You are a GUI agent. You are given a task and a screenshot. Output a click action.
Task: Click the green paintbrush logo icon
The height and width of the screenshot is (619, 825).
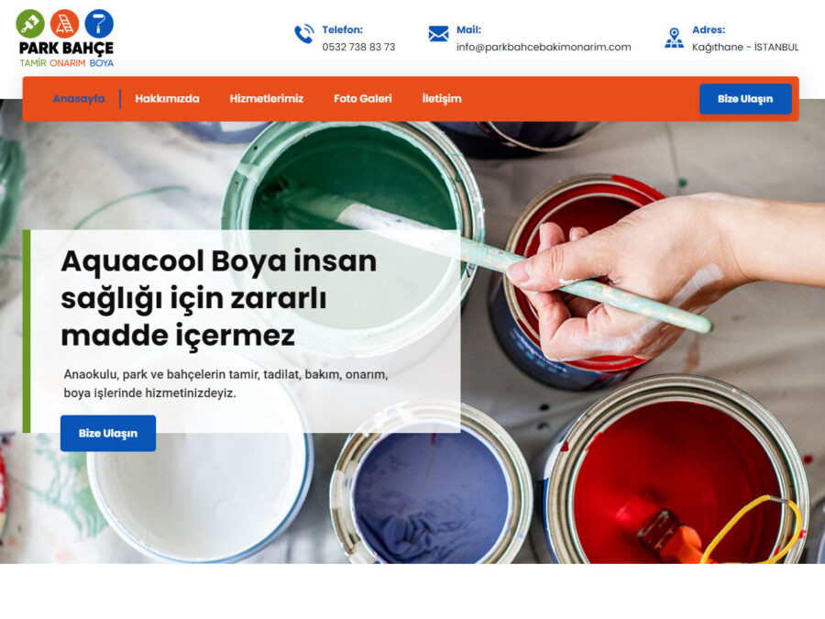pyautogui.click(x=30, y=24)
